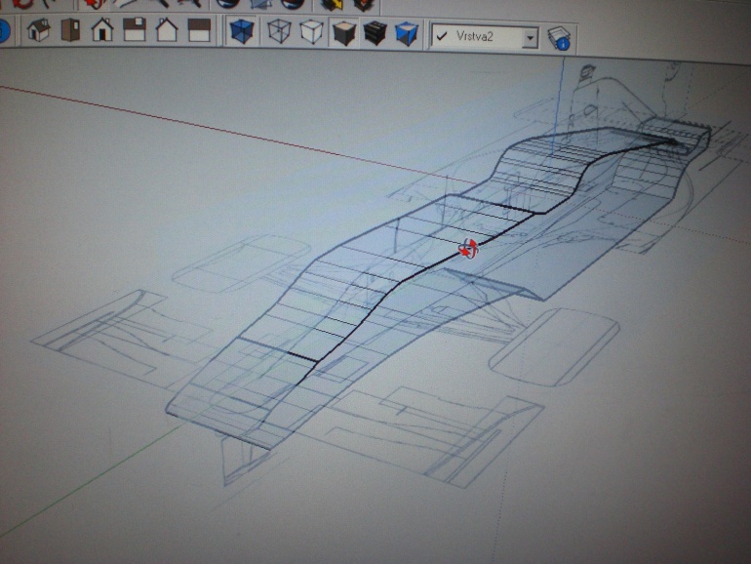Switch to the Top view

point(70,29)
